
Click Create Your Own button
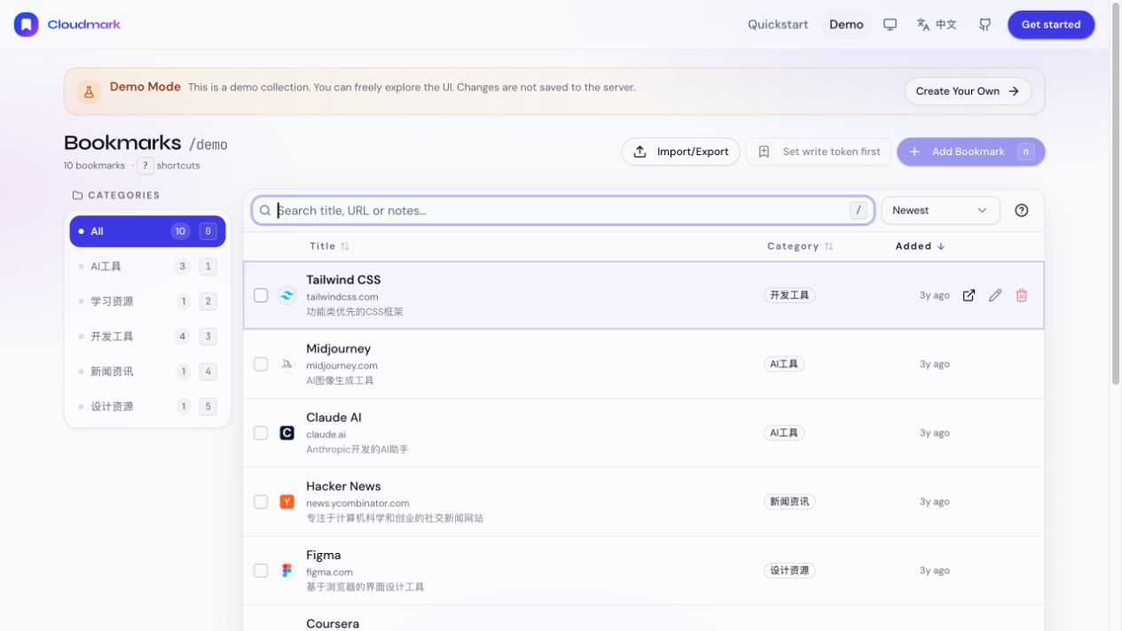[968, 91]
